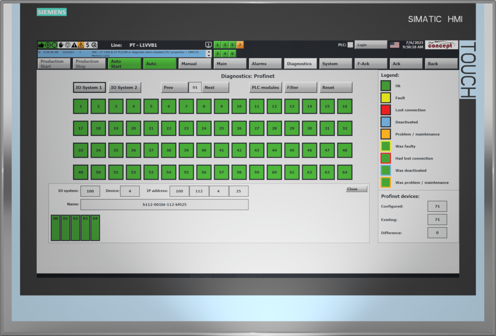Image resolution: width=496 pixels, height=336 pixels.
Task: Toggle Auto mode button
Action: (160, 64)
